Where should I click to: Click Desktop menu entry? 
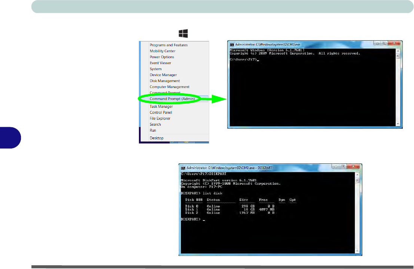(x=156, y=138)
